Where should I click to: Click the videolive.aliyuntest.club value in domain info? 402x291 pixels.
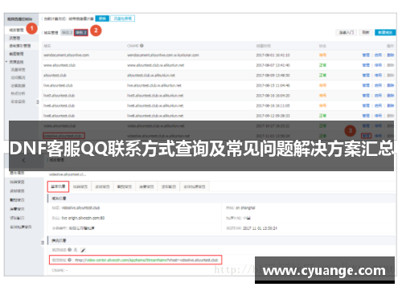pos(80,208)
